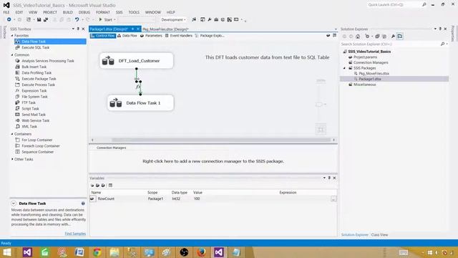Click zoom-to-fit icon on design canvas
458x258 pixels.
(321, 130)
